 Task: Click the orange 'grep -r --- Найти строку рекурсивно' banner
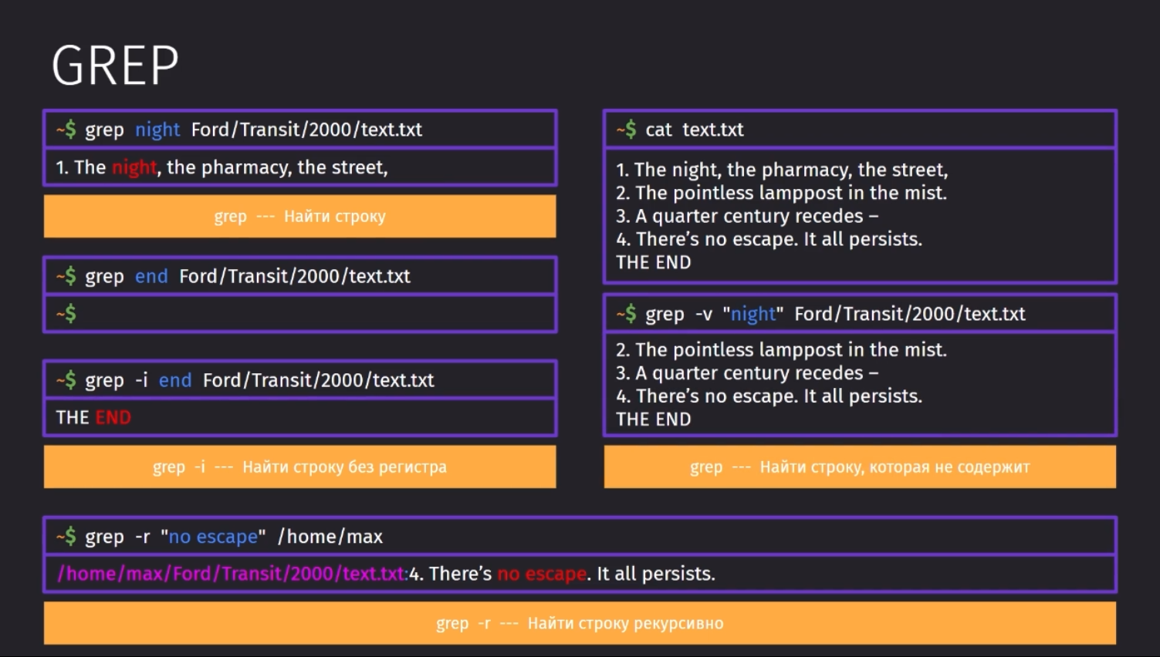[580, 623]
